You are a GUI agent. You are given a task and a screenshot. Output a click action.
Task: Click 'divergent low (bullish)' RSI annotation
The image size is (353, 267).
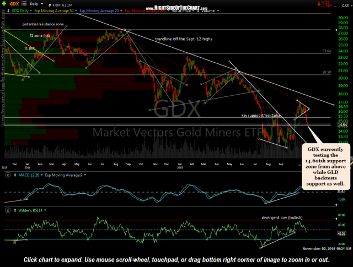(x=282, y=217)
